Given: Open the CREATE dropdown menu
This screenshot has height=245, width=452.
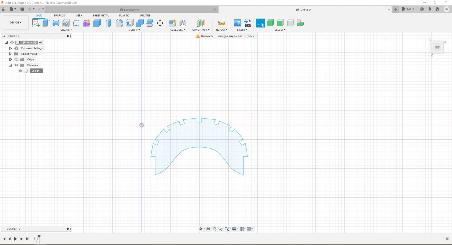Looking at the screenshot, I should tap(66, 30).
